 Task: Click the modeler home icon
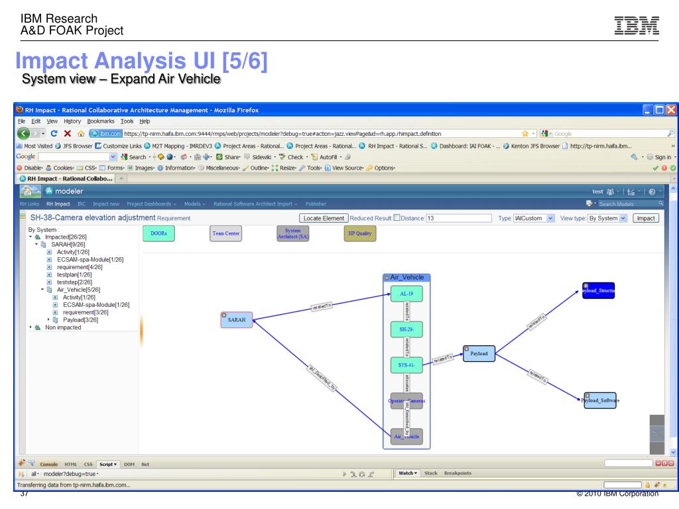pos(28,191)
